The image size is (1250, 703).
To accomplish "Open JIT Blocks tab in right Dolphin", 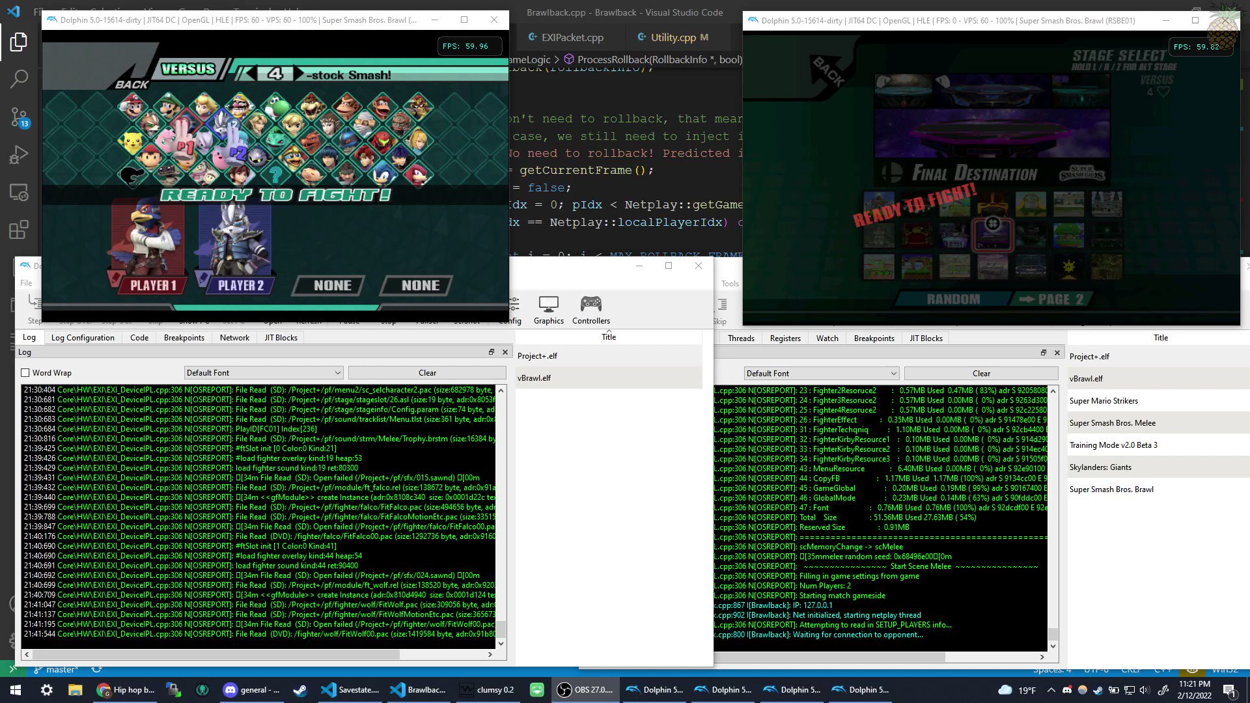I will [926, 338].
